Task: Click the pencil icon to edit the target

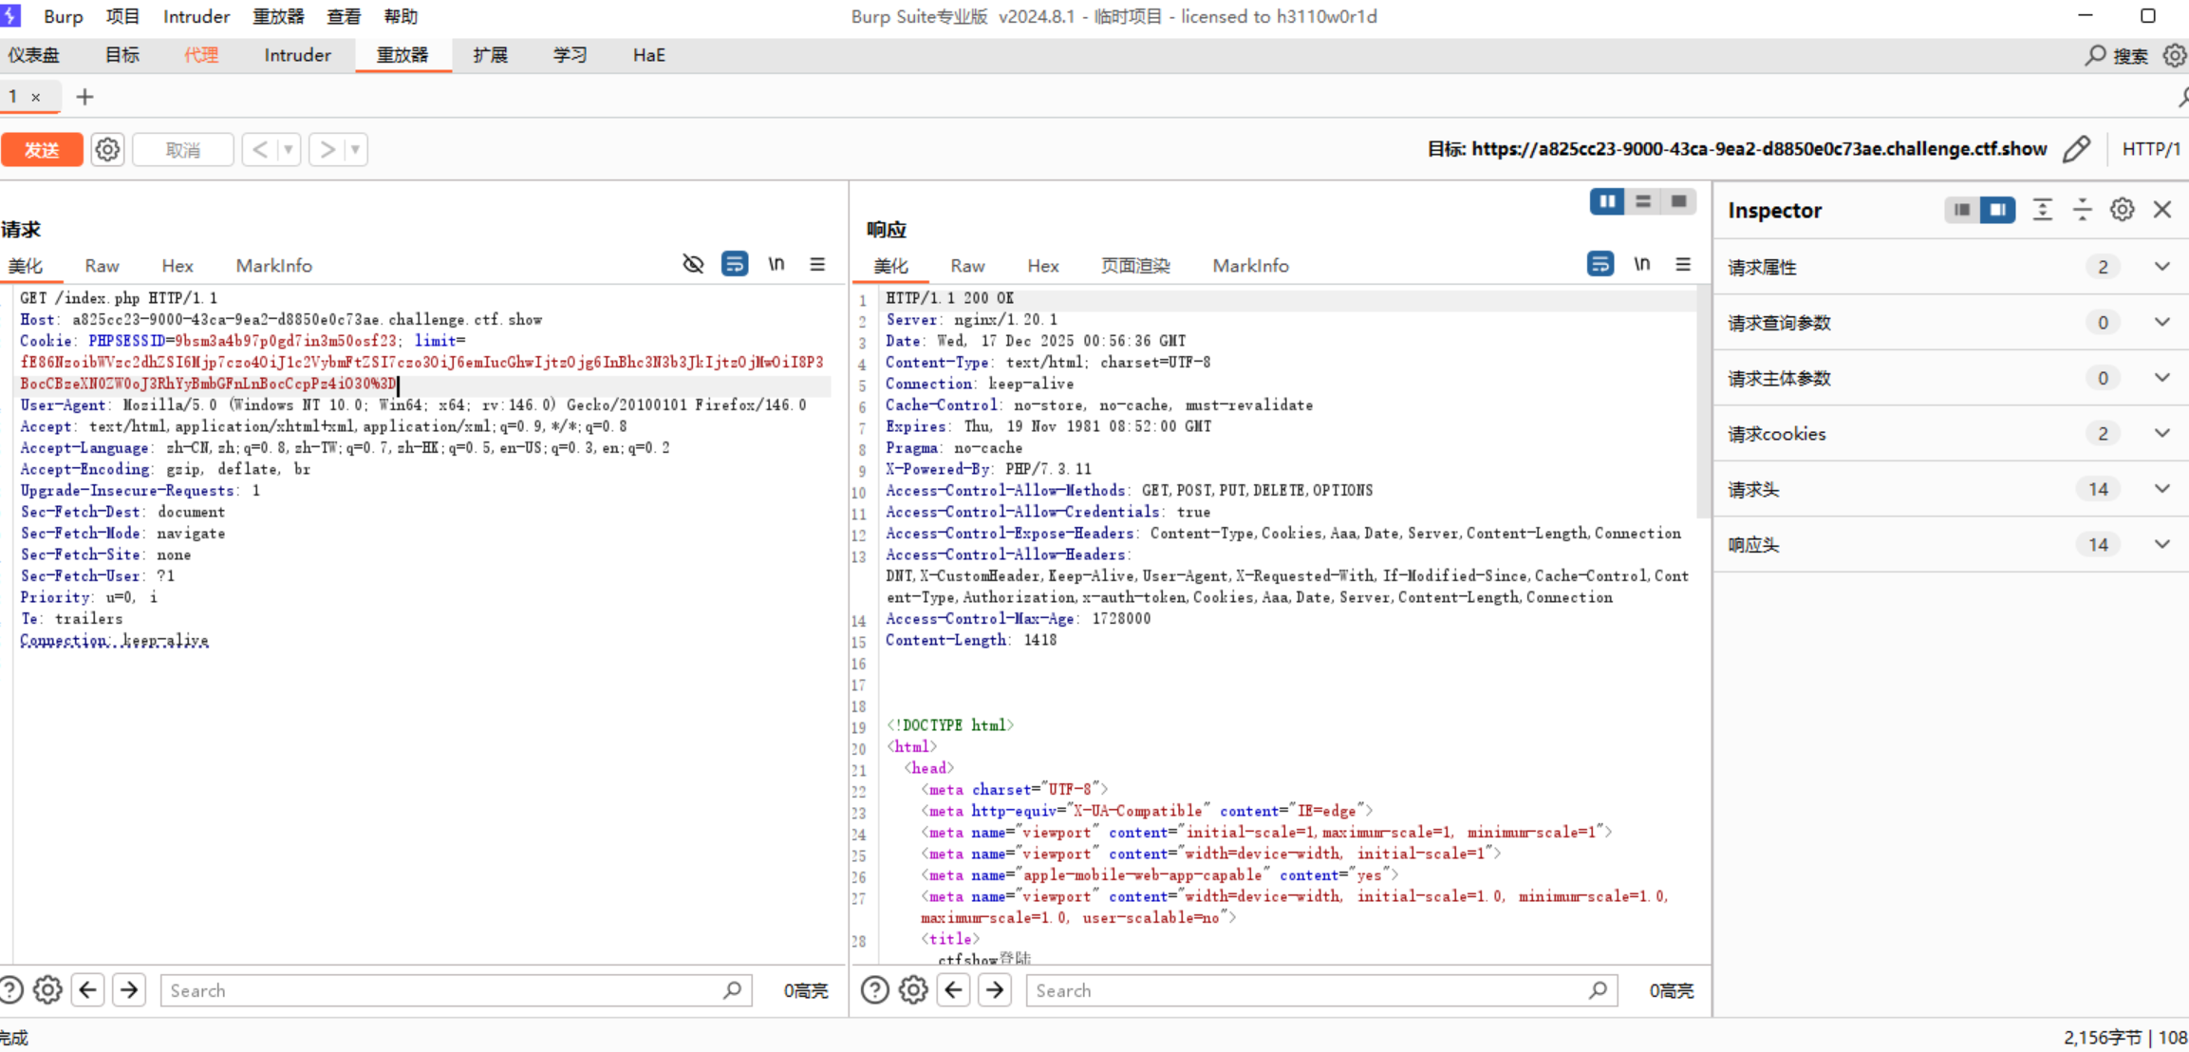Action: (x=2076, y=149)
